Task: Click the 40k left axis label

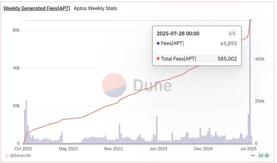Action: point(16,68)
